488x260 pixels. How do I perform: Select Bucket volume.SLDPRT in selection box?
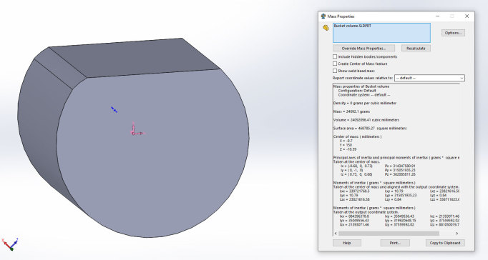tap(352, 26)
